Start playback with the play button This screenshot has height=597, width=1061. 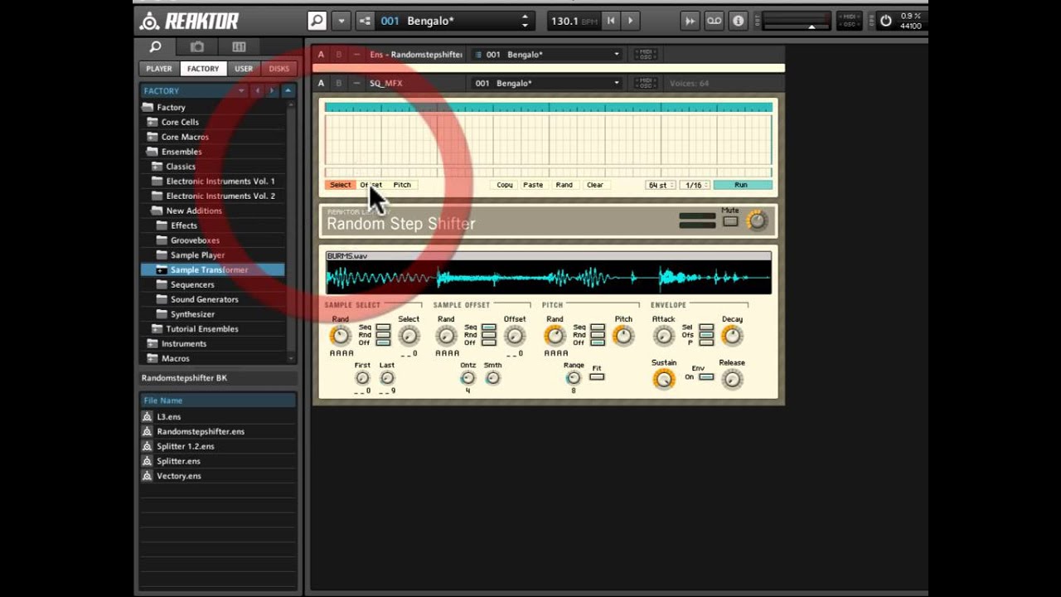point(630,21)
